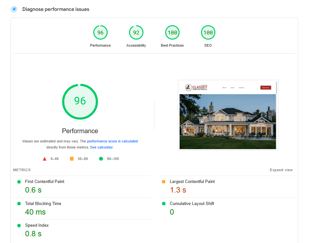Open the 'See calculator' link
The width and height of the screenshot is (309, 243).
click(102, 147)
